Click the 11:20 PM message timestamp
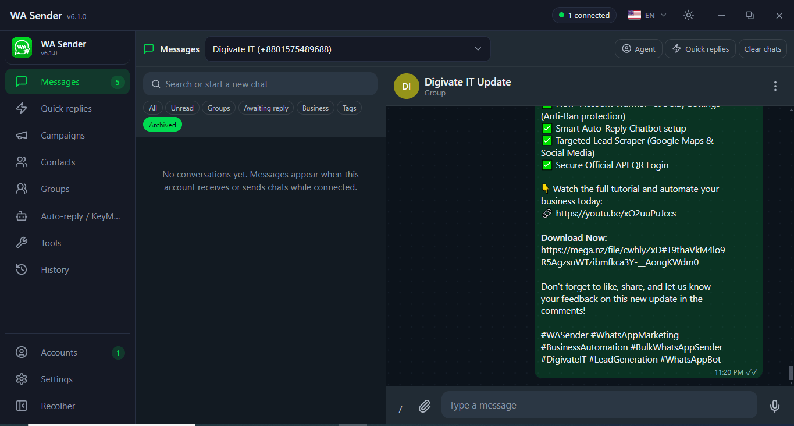794x426 pixels. click(x=729, y=372)
